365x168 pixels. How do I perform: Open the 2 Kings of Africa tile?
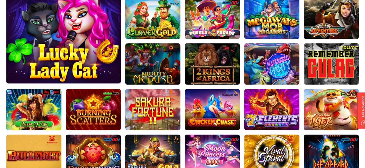212,64
